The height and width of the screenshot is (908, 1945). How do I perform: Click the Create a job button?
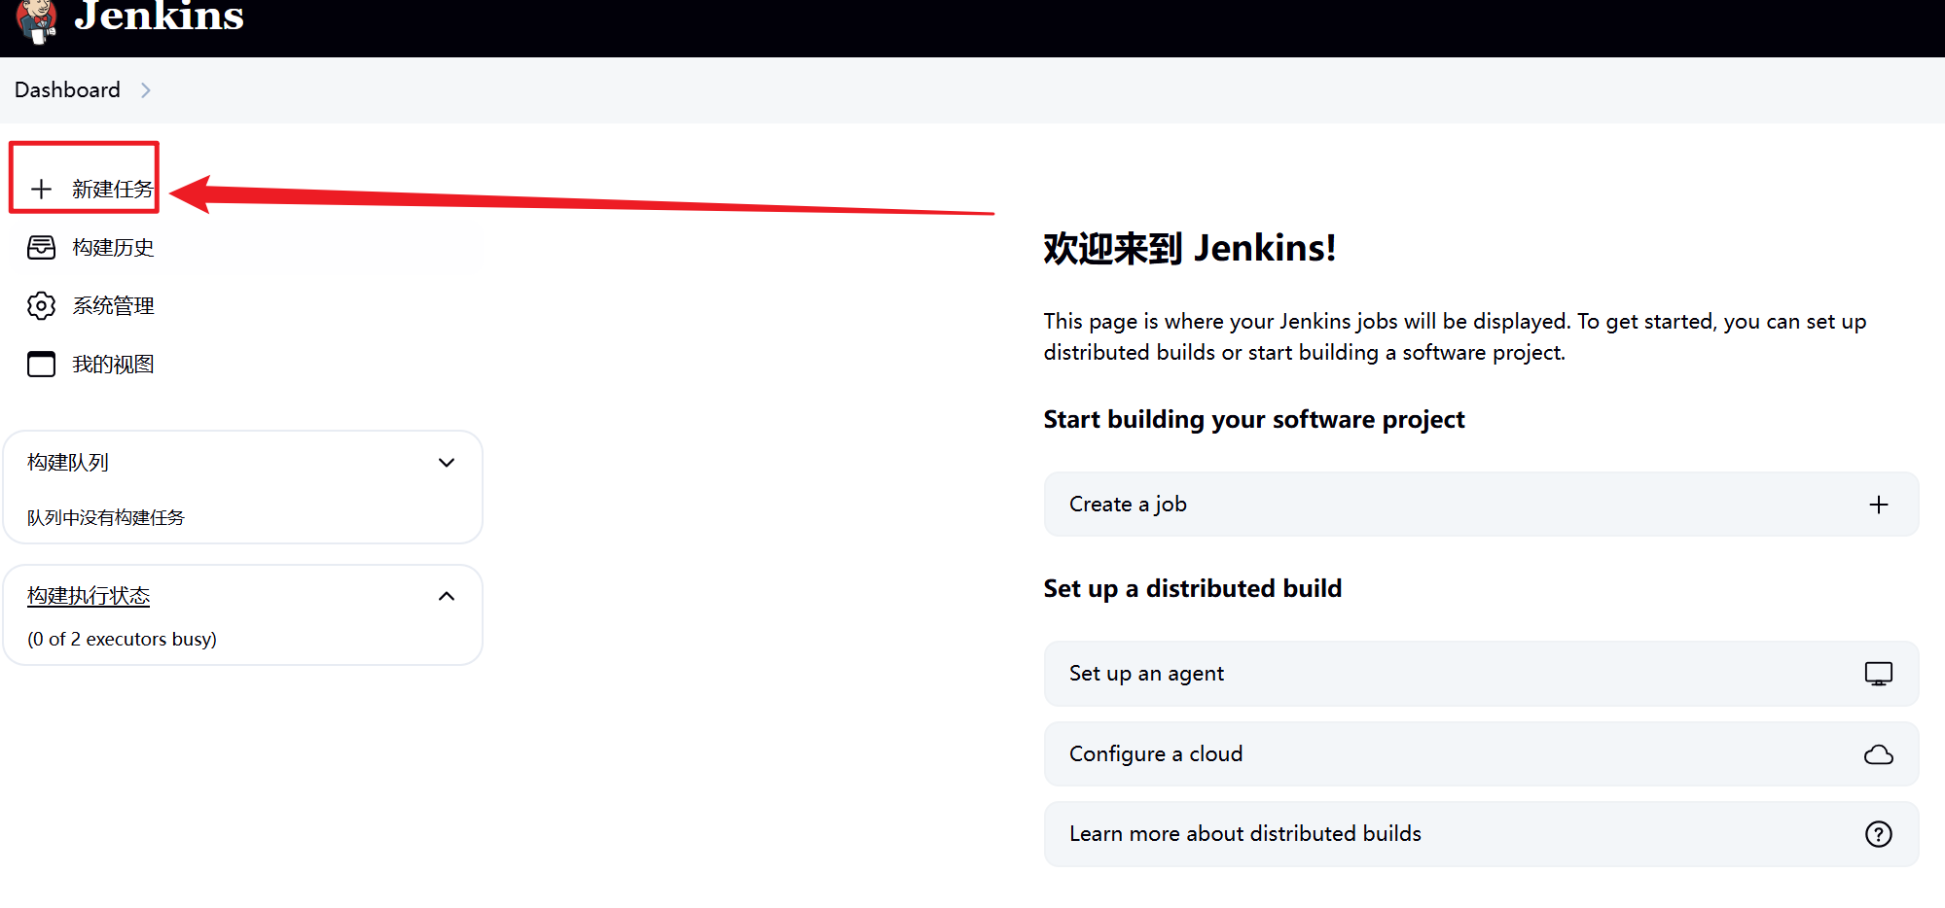click(x=1481, y=504)
